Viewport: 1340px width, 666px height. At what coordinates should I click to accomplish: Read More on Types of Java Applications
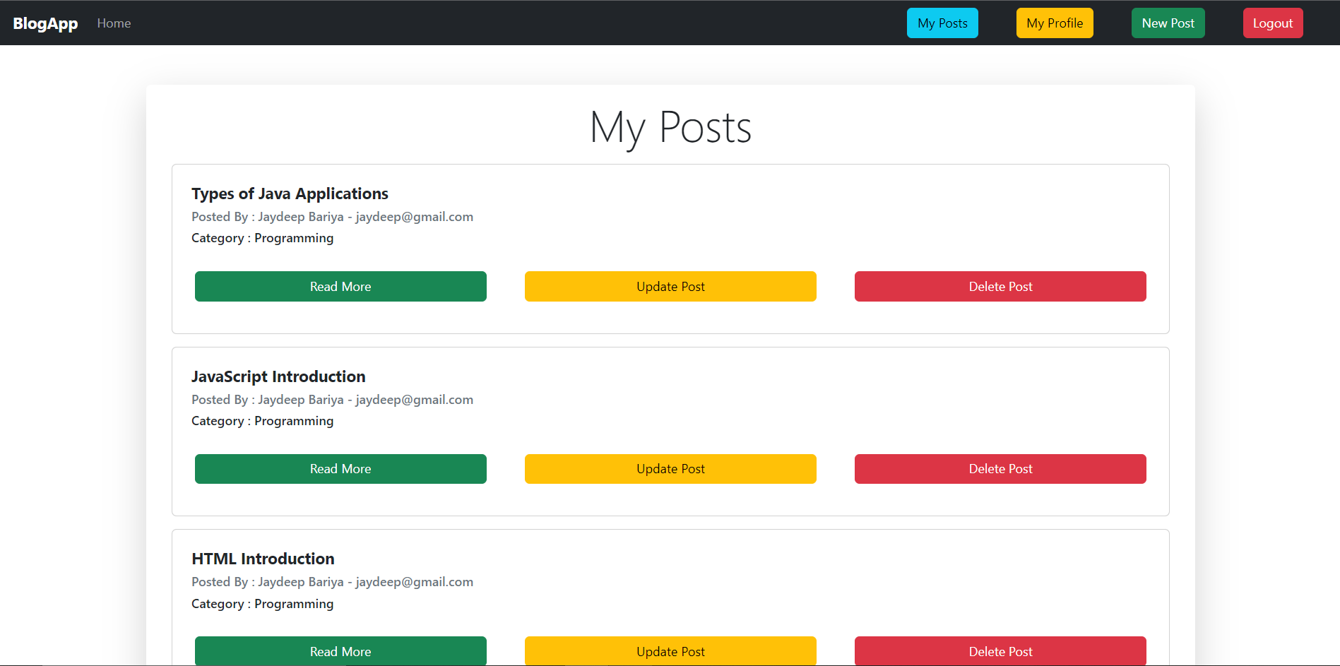coord(340,286)
